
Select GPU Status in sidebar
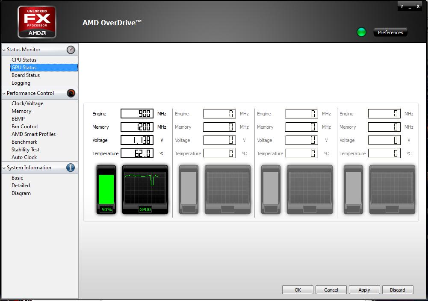[44, 68]
